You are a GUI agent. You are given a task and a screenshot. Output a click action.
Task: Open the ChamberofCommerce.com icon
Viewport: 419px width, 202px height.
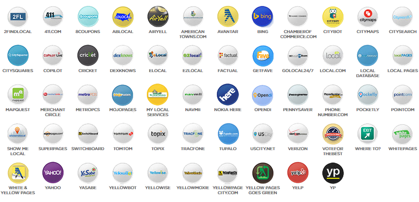pyautogui.click(x=298, y=17)
